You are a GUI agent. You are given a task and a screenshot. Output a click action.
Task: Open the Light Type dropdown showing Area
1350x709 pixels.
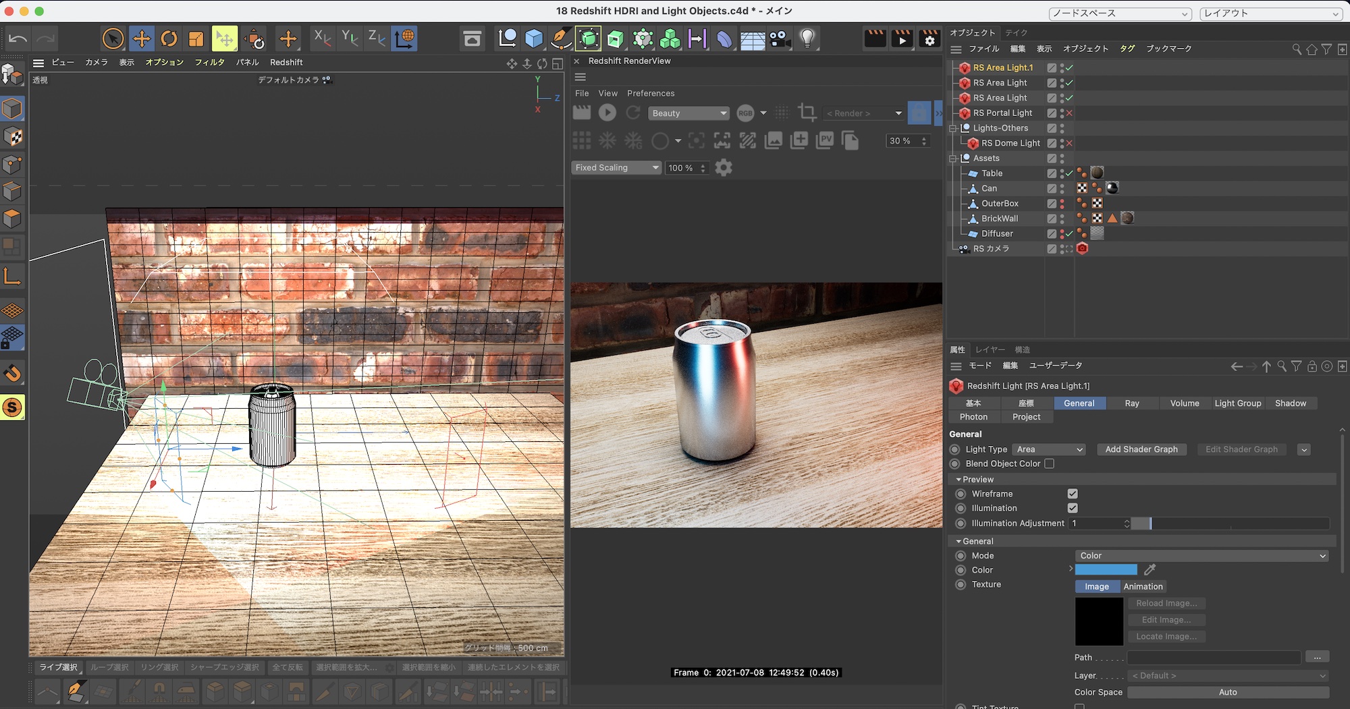pos(1048,449)
